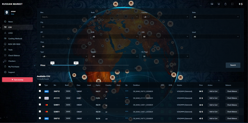Screen dimensions: 248x123
Task: Click the BANK badge in the 411111 row
Action: click(68, 98)
